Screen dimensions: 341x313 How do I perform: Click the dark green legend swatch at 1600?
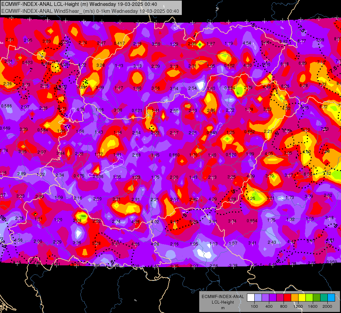tap(317, 298)
